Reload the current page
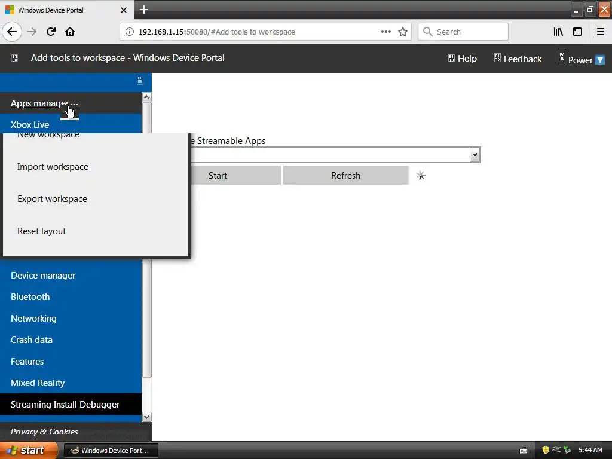This screenshot has width=612, height=459. (51, 32)
